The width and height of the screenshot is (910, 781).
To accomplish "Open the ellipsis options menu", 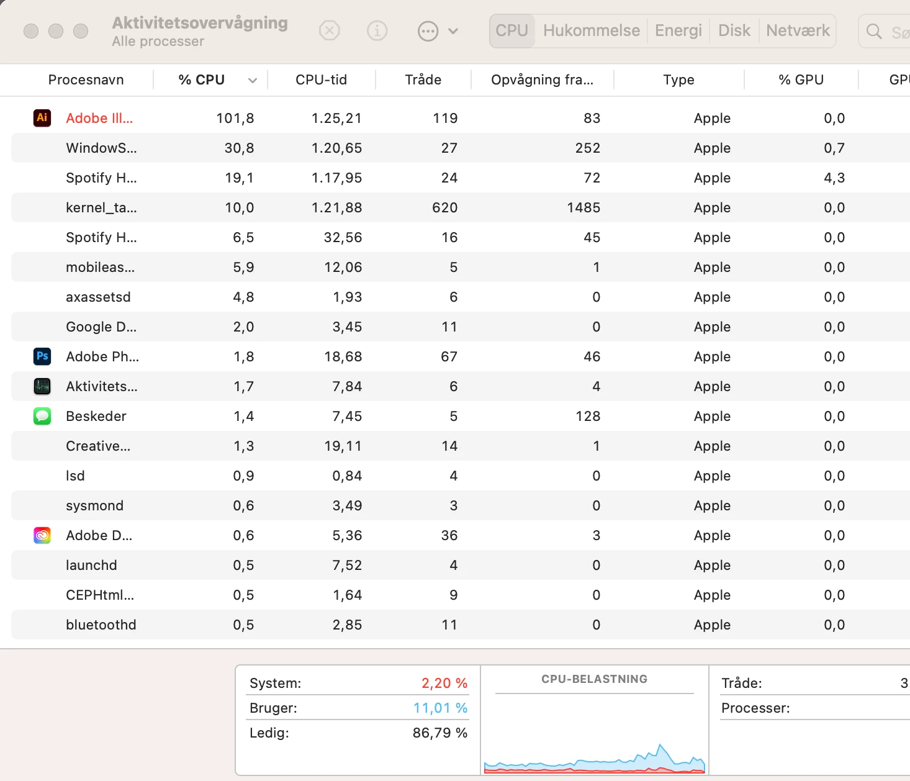I will pos(428,31).
